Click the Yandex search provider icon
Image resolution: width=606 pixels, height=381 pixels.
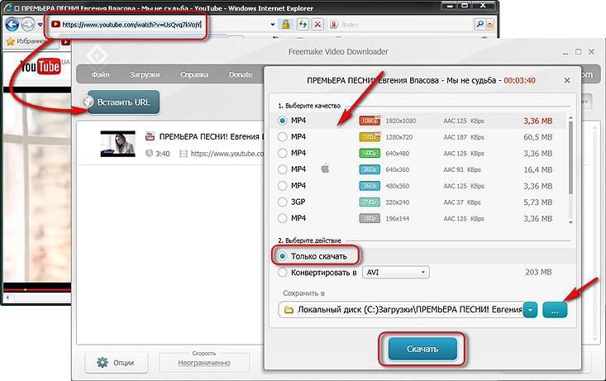pos(333,25)
